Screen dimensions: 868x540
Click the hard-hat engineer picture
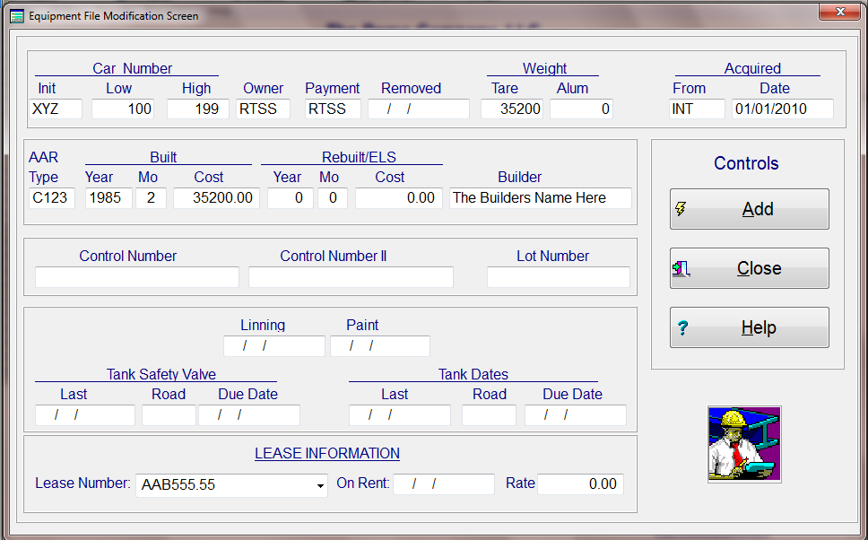coord(744,444)
